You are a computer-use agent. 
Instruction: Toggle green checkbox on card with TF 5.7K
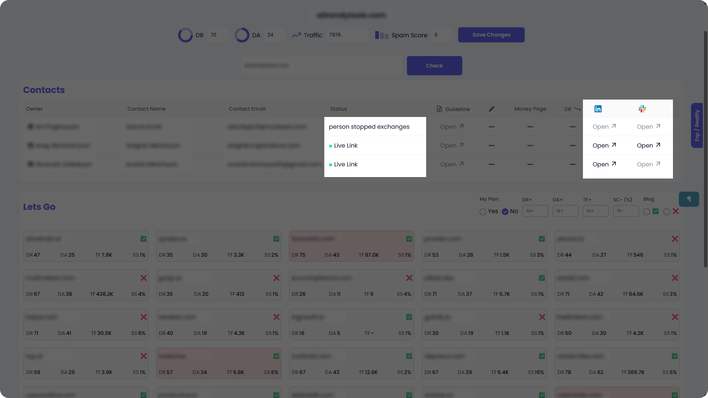click(x=542, y=278)
